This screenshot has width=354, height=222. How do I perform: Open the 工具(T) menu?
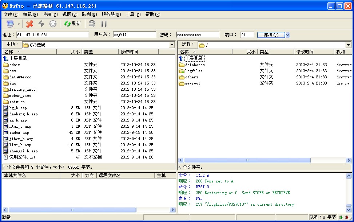pyautogui.click(x=133, y=15)
